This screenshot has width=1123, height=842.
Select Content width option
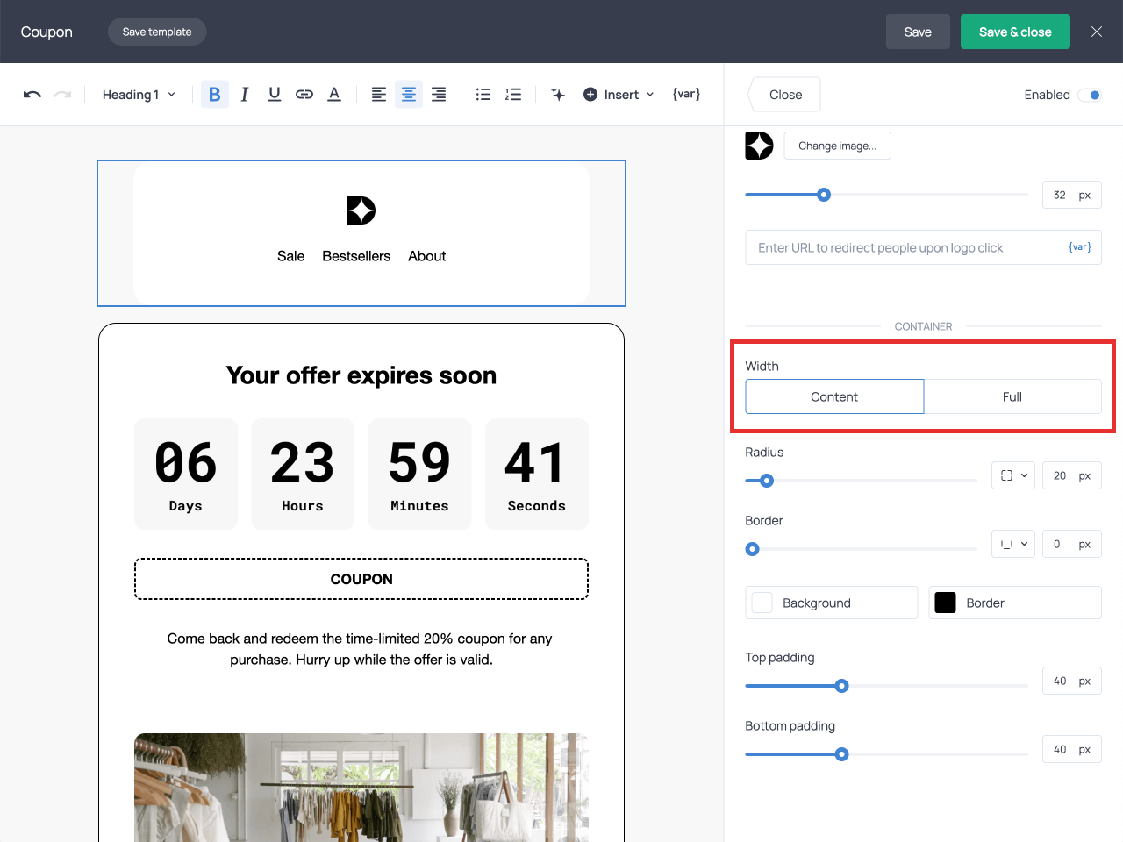pyautogui.click(x=834, y=396)
